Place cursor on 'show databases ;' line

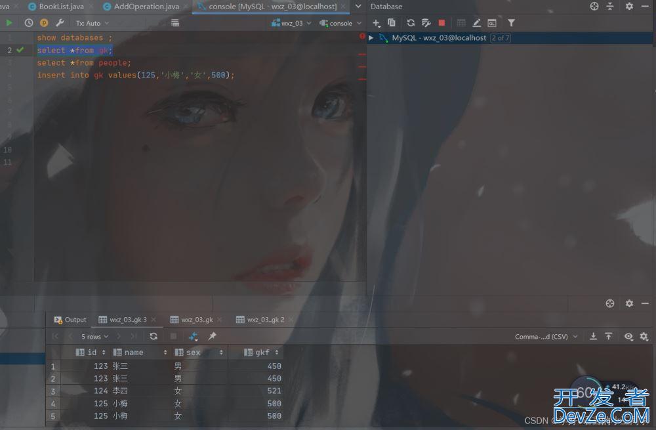click(x=75, y=37)
